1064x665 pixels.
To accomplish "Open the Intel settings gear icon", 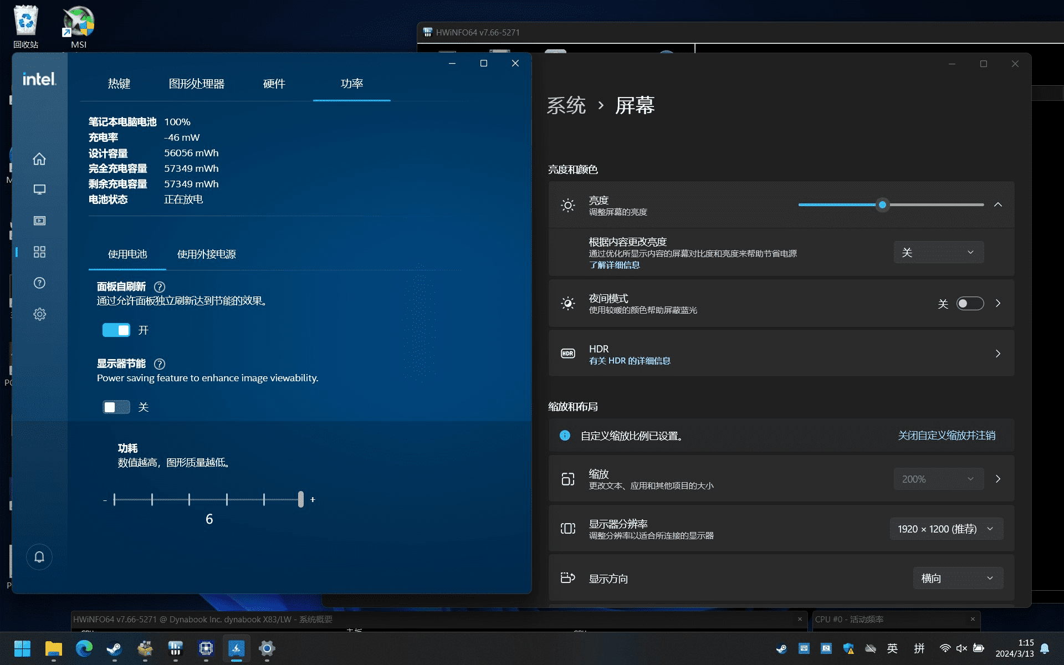I will tap(39, 314).
